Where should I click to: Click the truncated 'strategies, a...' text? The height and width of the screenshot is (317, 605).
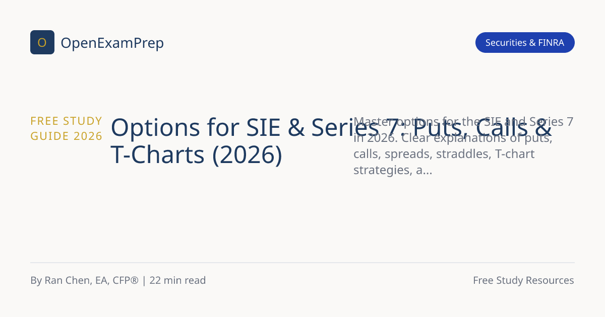(393, 170)
